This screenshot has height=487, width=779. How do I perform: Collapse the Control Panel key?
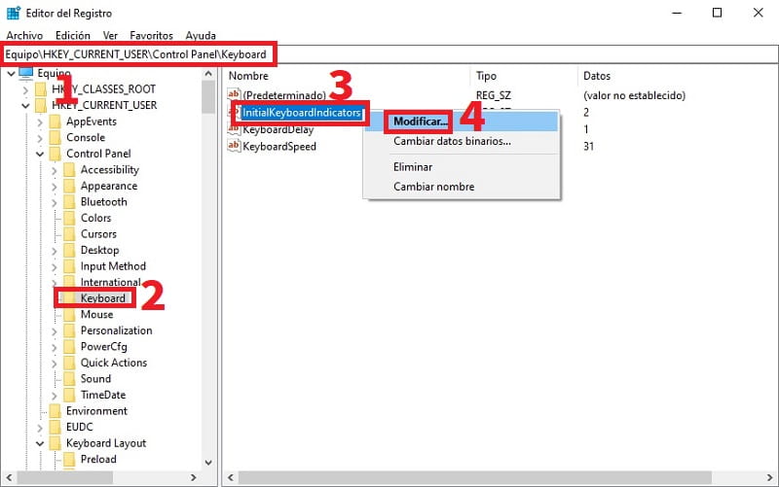pos(40,154)
